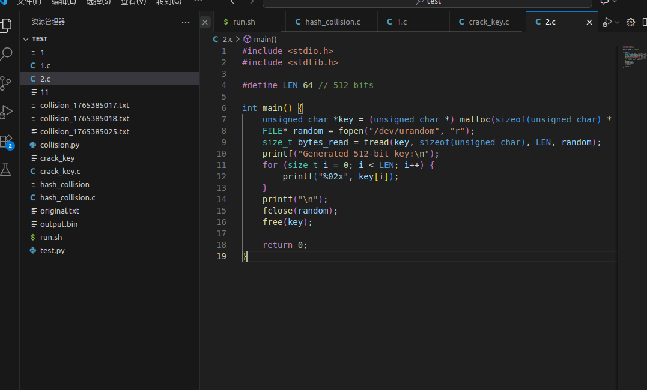
Task: Open original.txt in explorer
Action: (x=110, y=211)
